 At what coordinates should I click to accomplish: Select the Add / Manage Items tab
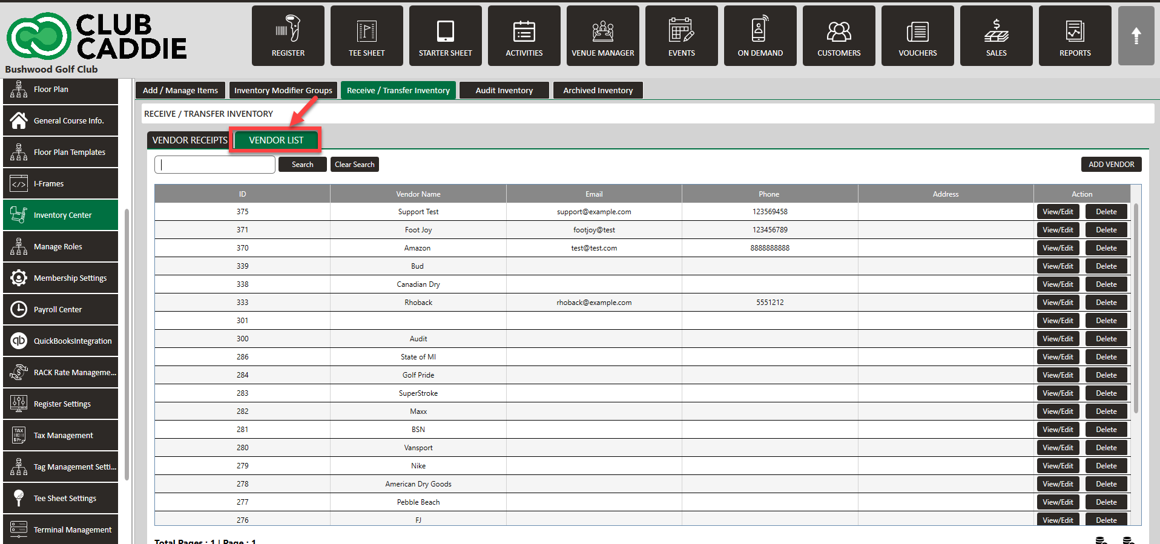click(x=180, y=90)
